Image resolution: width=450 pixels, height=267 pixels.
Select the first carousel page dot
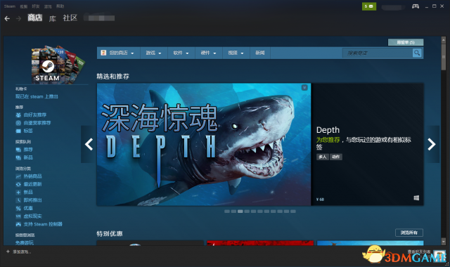coord(227,211)
